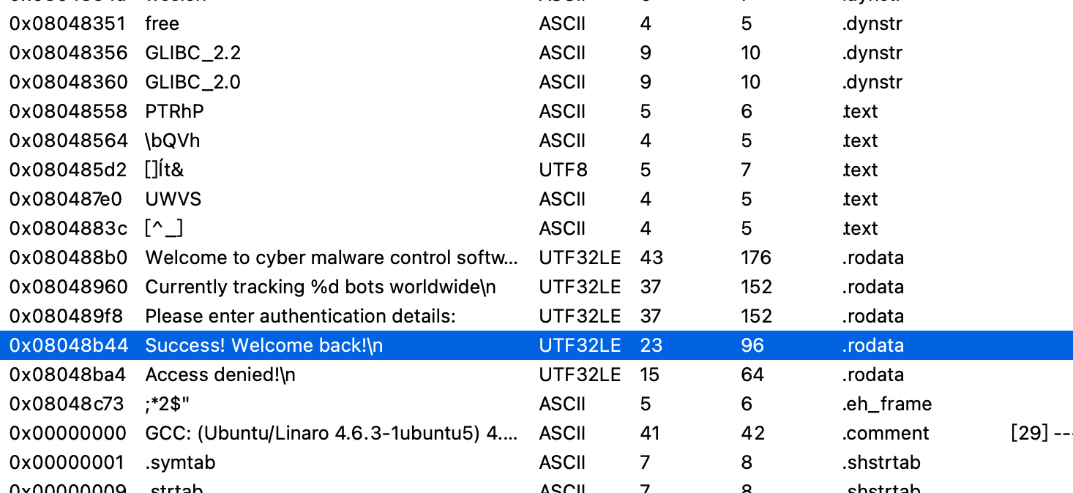1073x493 pixels.
Task: Click the UTF8 string row at 0x080485d2
Action: pyautogui.click(x=164, y=170)
